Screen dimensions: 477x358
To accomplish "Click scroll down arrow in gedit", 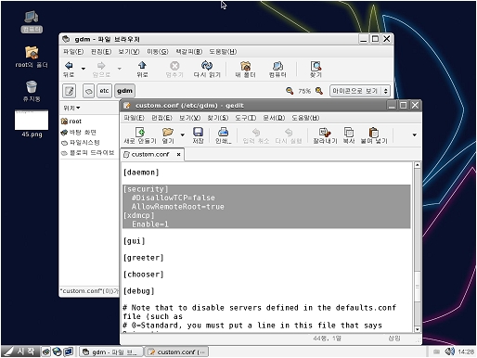I will 418,329.
